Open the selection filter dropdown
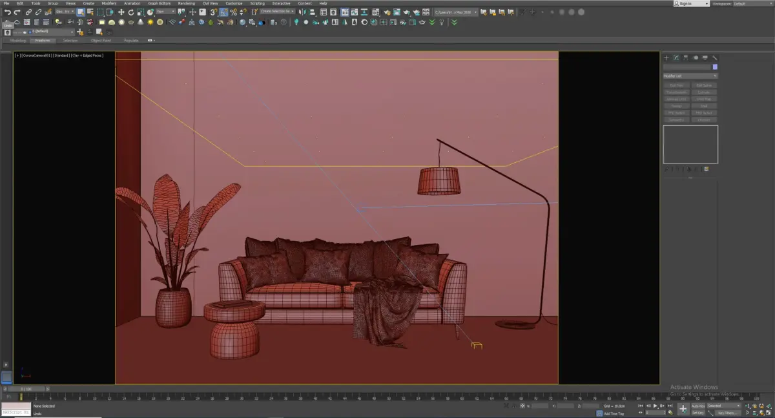This screenshot has height=418, width=775. click(x=65, y=12)
